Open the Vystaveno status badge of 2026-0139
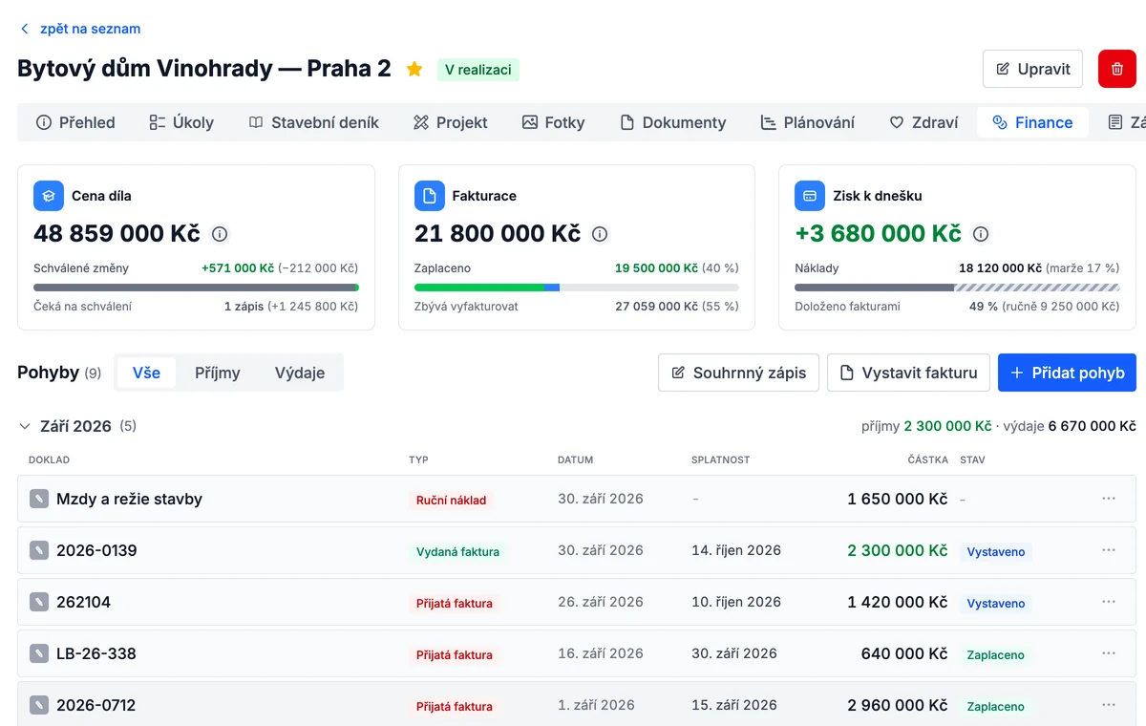This screenshot has width=1146, height=726. [x=996, y=551]
